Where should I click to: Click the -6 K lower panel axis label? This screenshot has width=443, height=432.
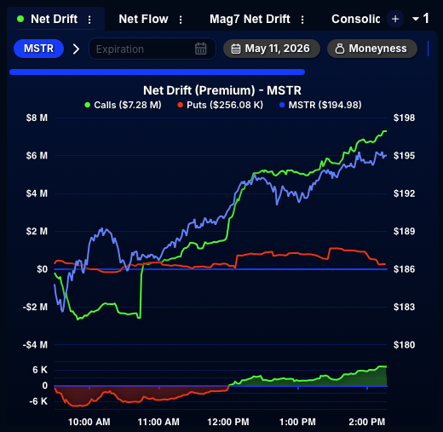coord(38,401)
